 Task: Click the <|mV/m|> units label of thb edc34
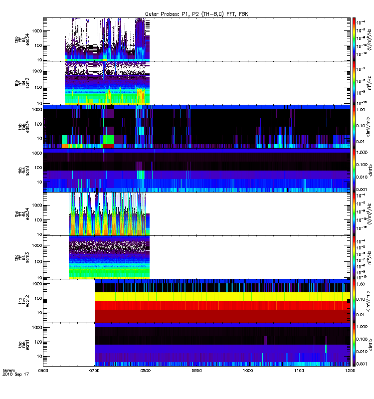click(x=368, y=127)
